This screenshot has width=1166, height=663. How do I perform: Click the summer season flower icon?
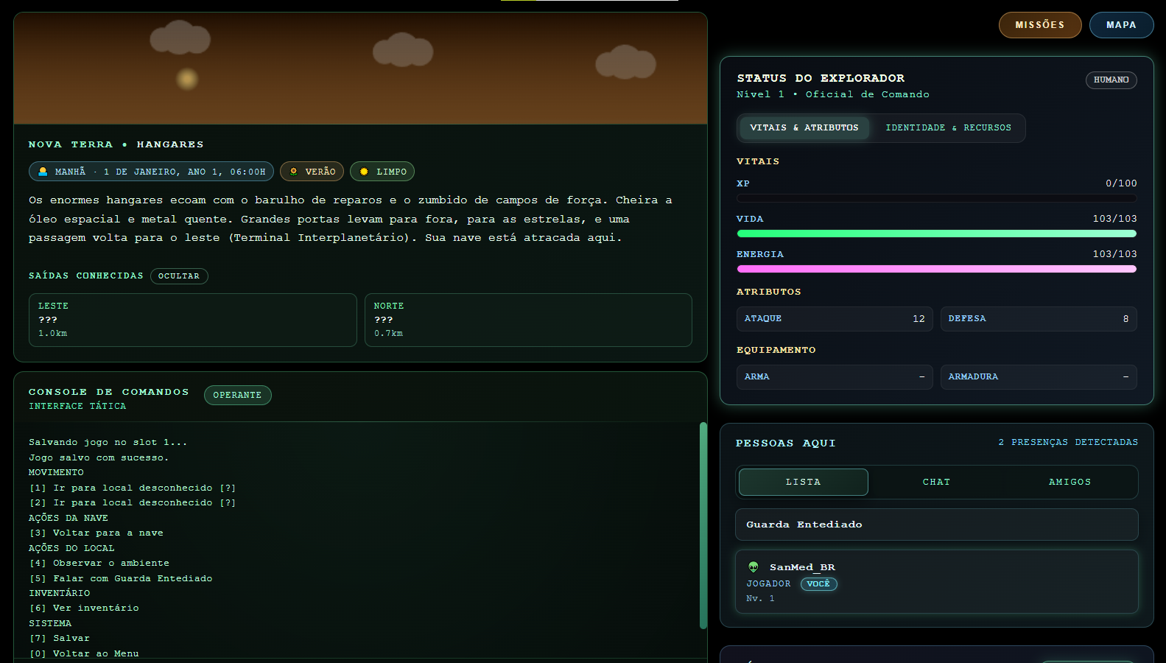pyautogui.click(x=293, y=172)
